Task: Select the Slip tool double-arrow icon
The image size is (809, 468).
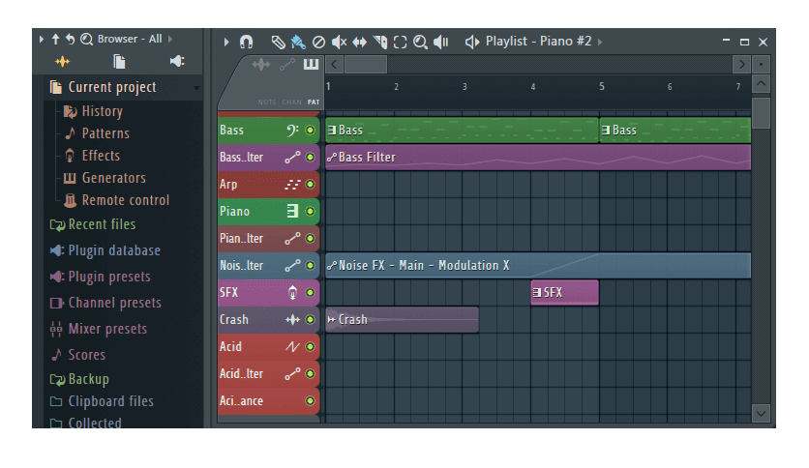Action: 359,42
